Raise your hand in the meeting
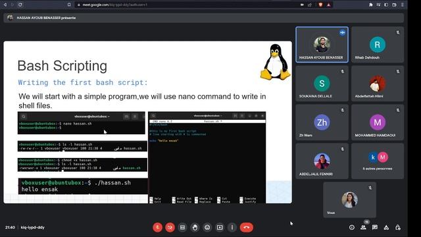 (195, 227)
